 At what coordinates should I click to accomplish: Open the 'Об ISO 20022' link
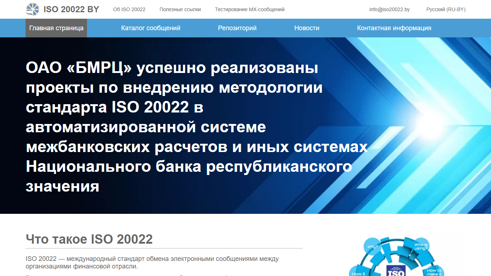coord(129,10)
